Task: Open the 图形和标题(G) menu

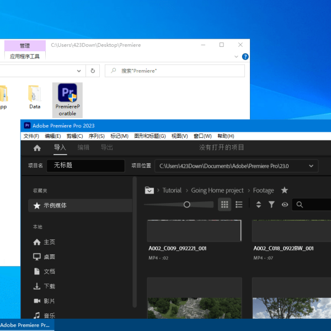Action: coord(150,136)
